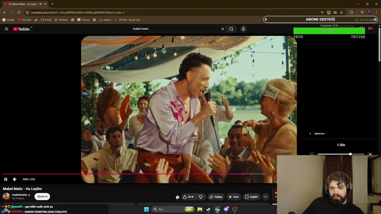Open the Geçmiş bookmark
Viewport: 381px width, 214px height.
click(x=83, y=20)
